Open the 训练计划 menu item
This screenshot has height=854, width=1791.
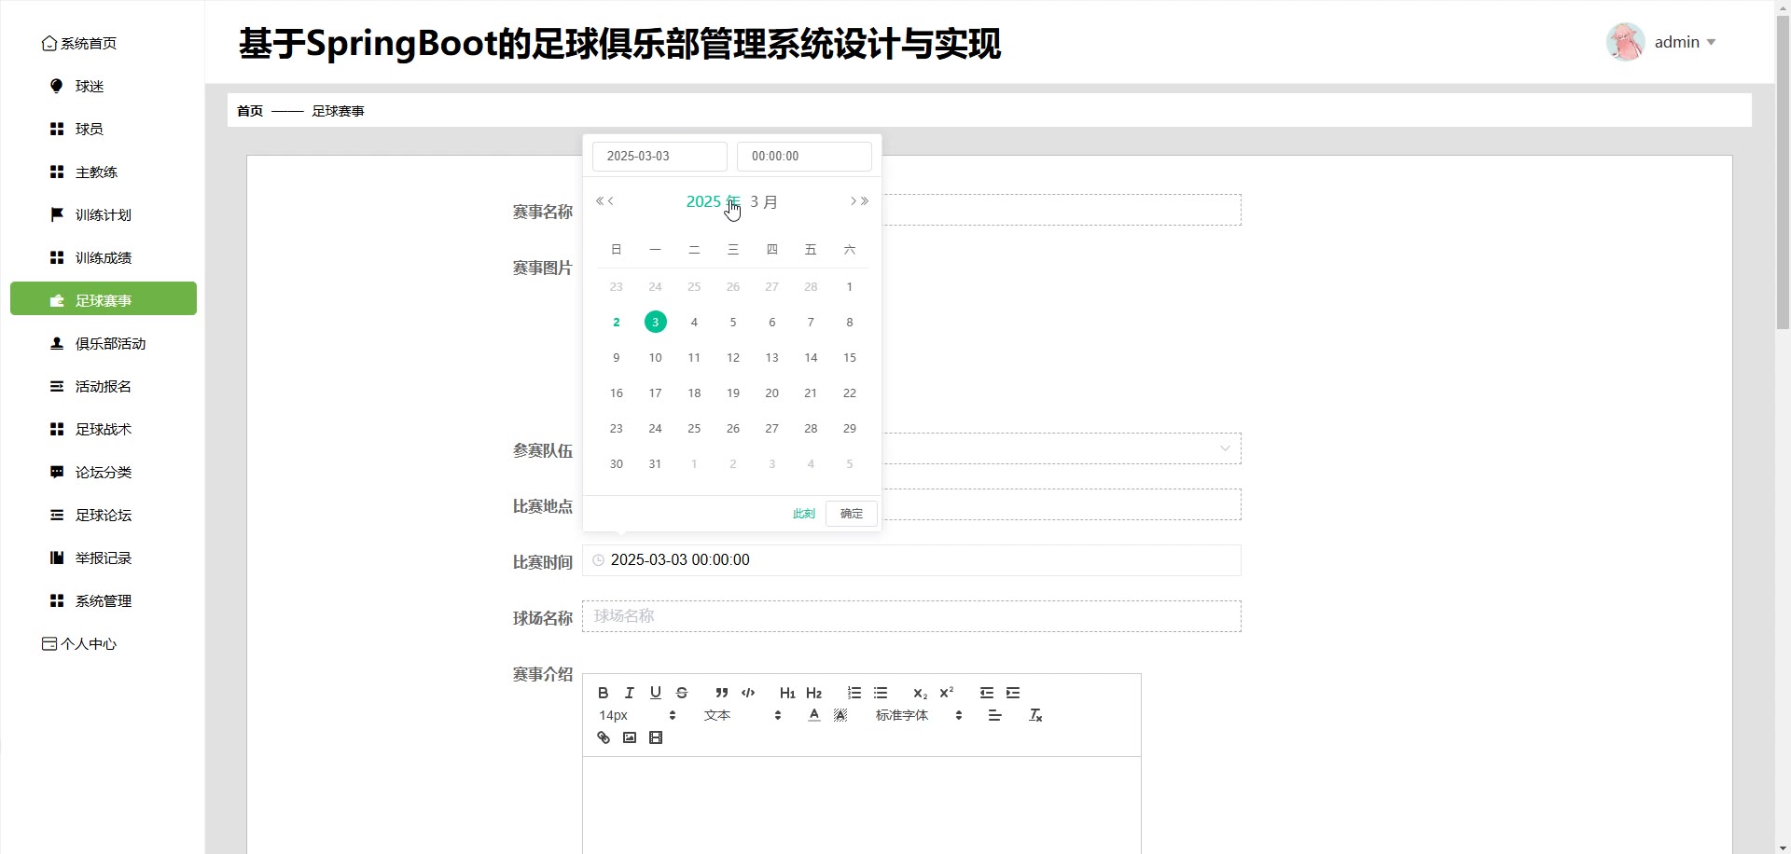(x=104, y=215)
